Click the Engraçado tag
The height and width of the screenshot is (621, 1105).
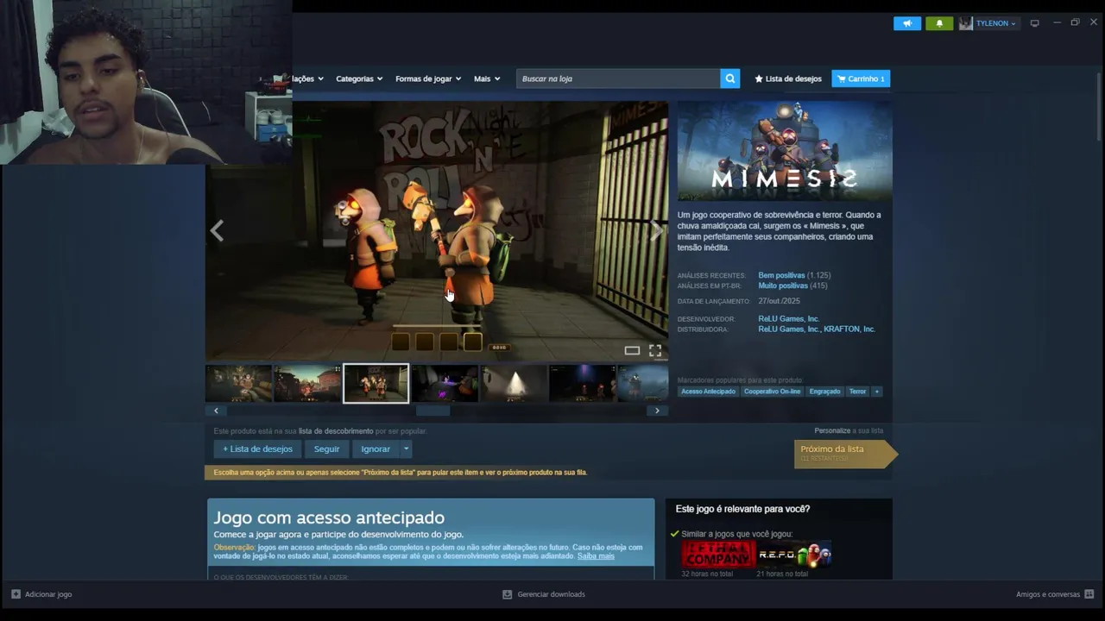(824, 392)
